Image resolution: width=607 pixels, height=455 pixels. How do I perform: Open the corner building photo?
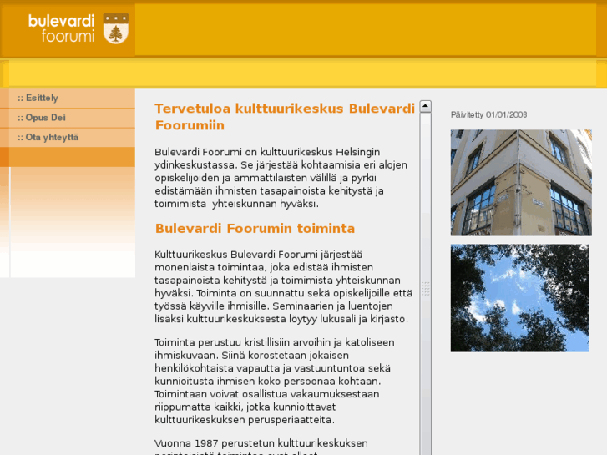tap(521, 183)
